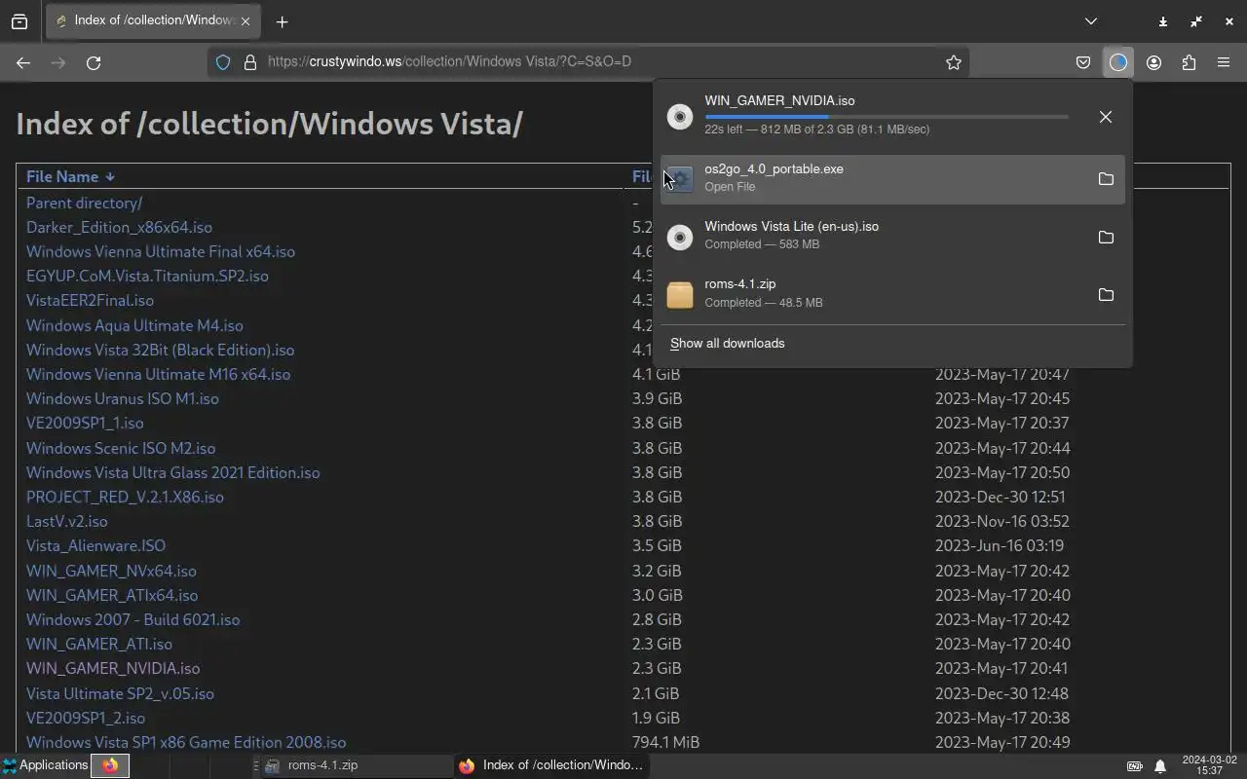This screenshot has width=1247, height=779.
Task: Download Vista Ultimate SP2_v.05.iso
Action: pos(120,693)
